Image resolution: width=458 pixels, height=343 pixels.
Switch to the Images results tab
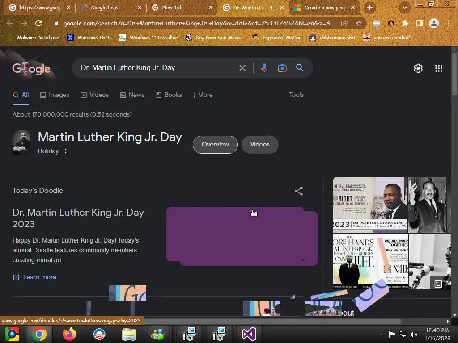click(55, 95)
